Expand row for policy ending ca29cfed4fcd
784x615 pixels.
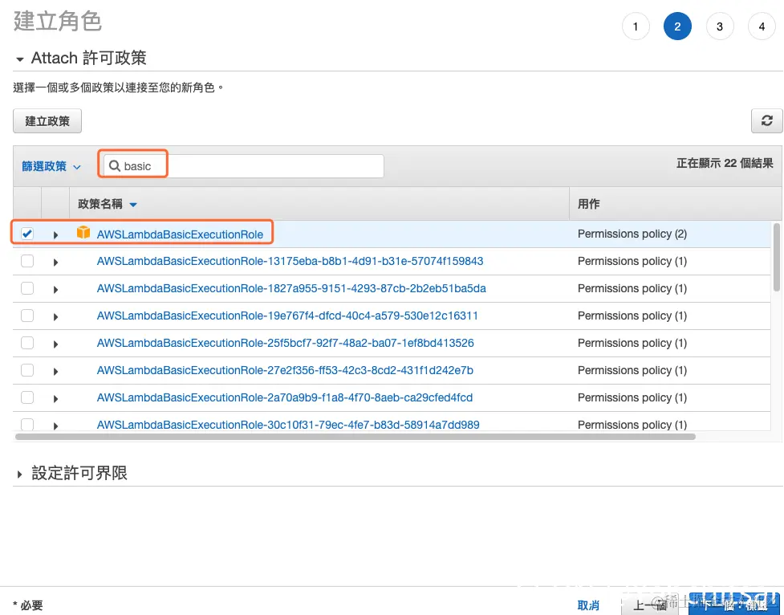click(x=55, y=398)
